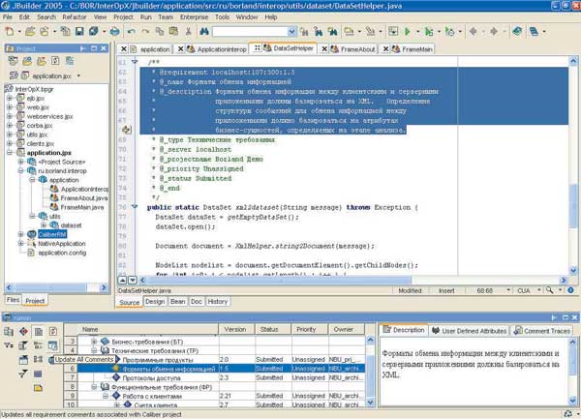Open the Refactor menu
Screen dimensions: 581x419
[75, 17]
